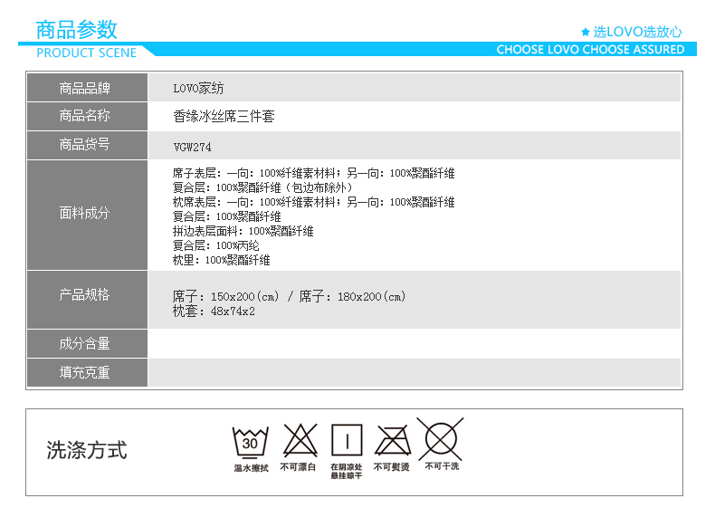Click the 枕席表层 fabric composition line
The image size is (715, 508).
click(x=314, y=202)
